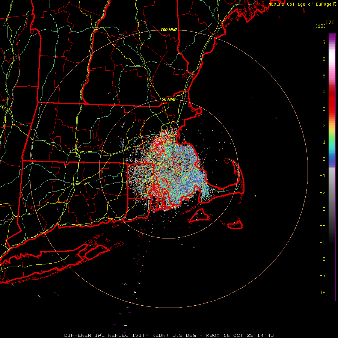Click the TH threshold label on the scale
Screen dimensions: 338x338
(323, 293)
